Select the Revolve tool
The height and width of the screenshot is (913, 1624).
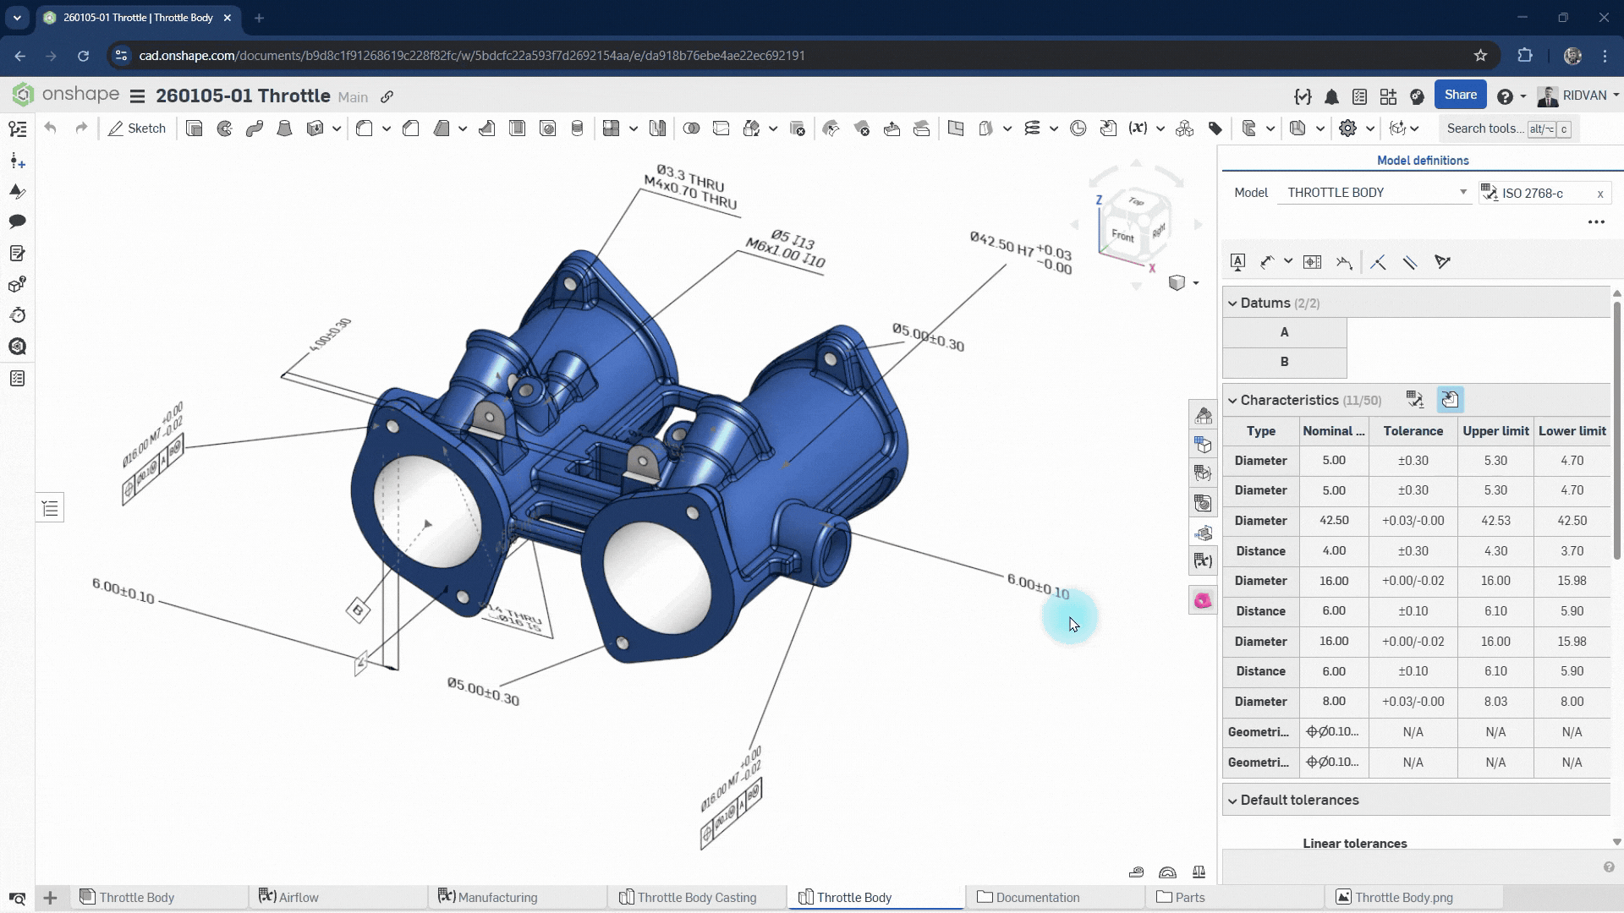[224, 128]
